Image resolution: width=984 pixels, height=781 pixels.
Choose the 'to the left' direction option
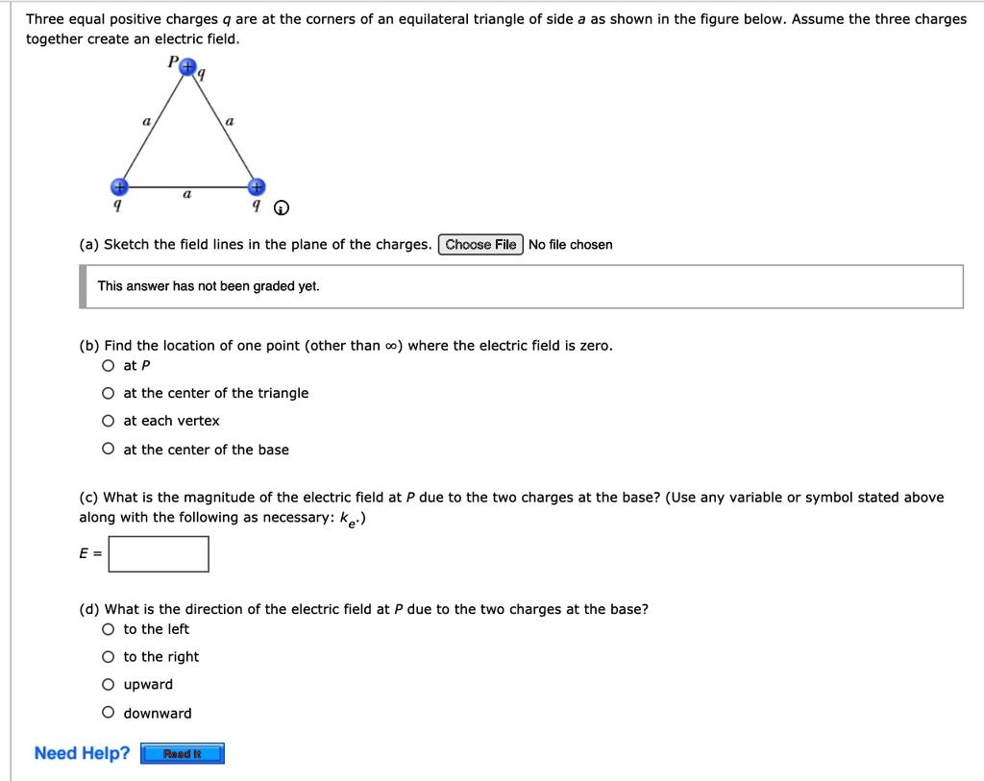click(x=109, y=629)
